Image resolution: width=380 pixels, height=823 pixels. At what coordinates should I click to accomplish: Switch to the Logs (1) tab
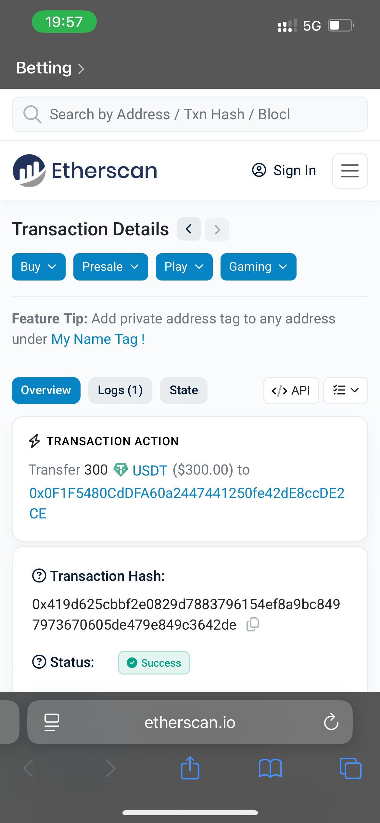point(120,390)
